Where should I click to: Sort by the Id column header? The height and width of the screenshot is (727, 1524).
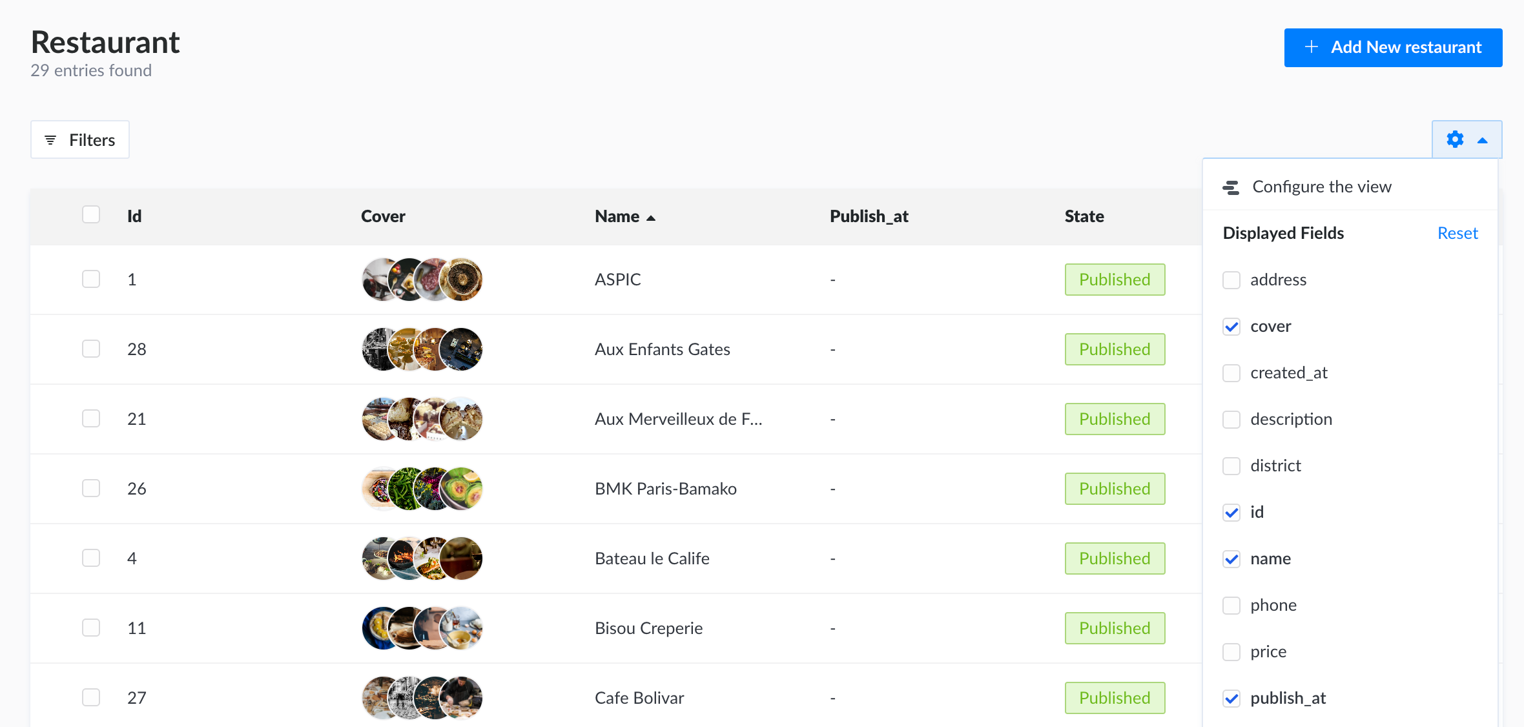(x=134, y=216)
